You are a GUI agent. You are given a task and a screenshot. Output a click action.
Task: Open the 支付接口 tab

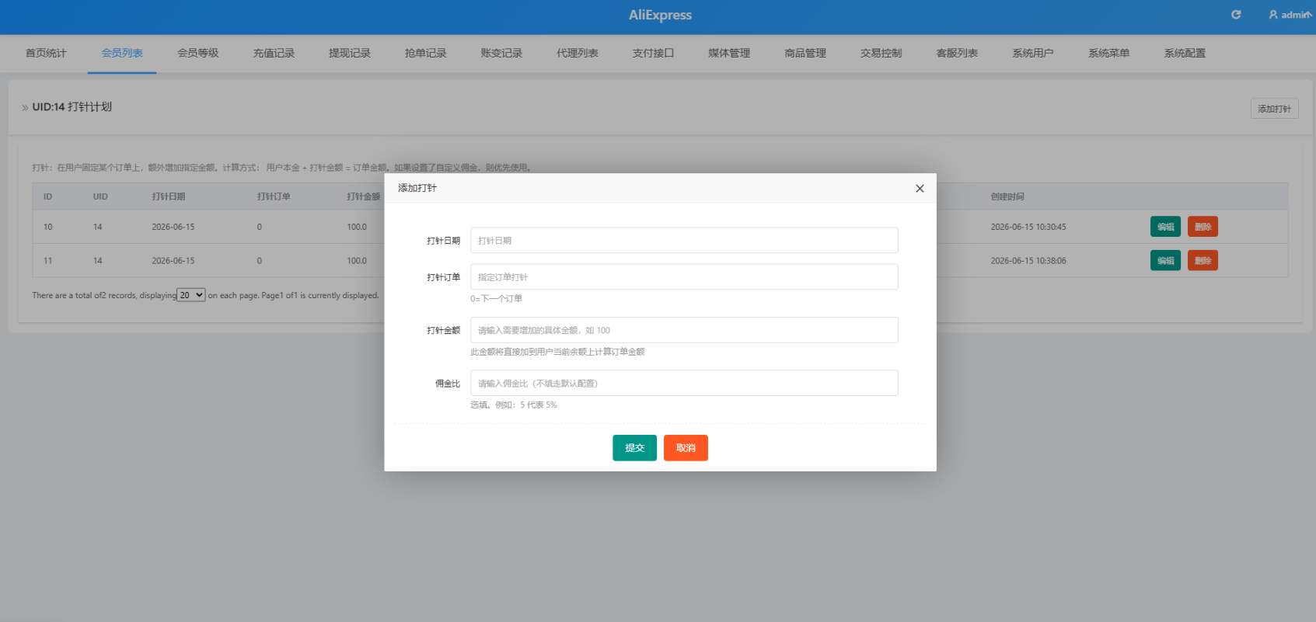(x=654, y=54)
